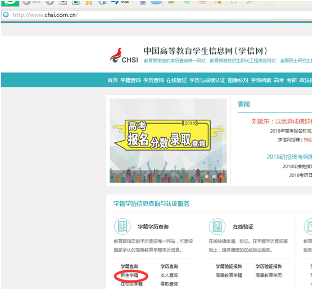The width and height of the screenshot is (313, 290).
Task: Click the 要闻 section heading
Action: point(244,104)
